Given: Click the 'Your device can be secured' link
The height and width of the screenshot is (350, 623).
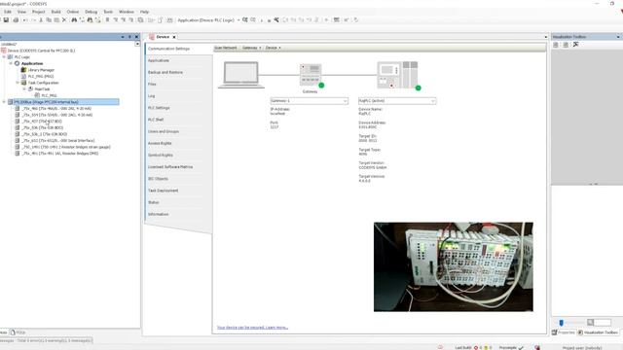Looking at the screenshot, I should point(252,328).
